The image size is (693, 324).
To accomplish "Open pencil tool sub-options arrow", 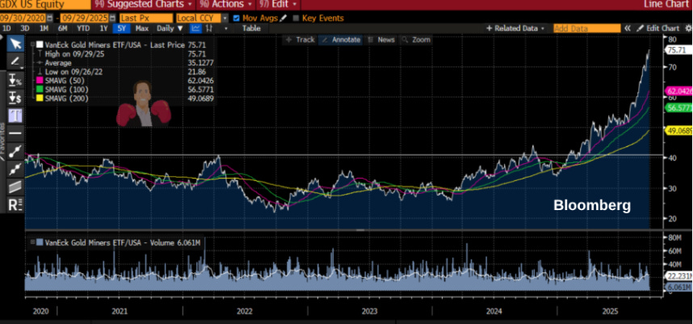I will click(21, 68).
